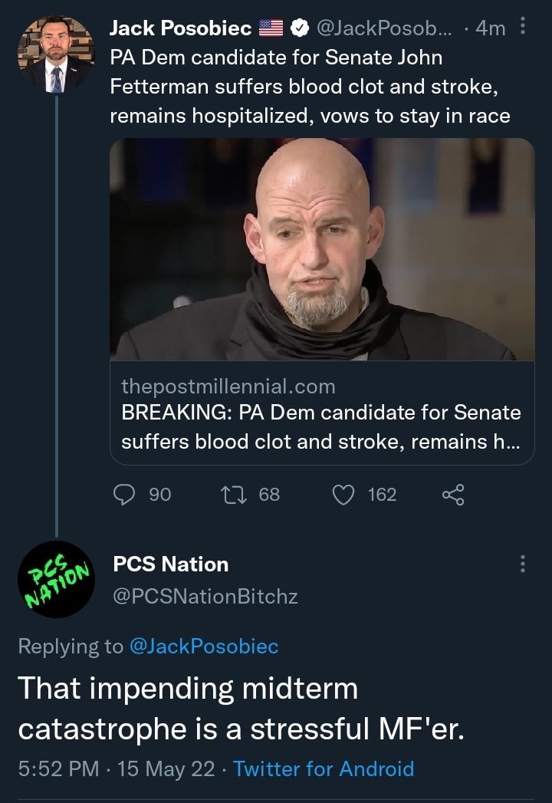Tap the BREAKING headline text in card
This screenshot has height=803, width=552.
point(321,427)
